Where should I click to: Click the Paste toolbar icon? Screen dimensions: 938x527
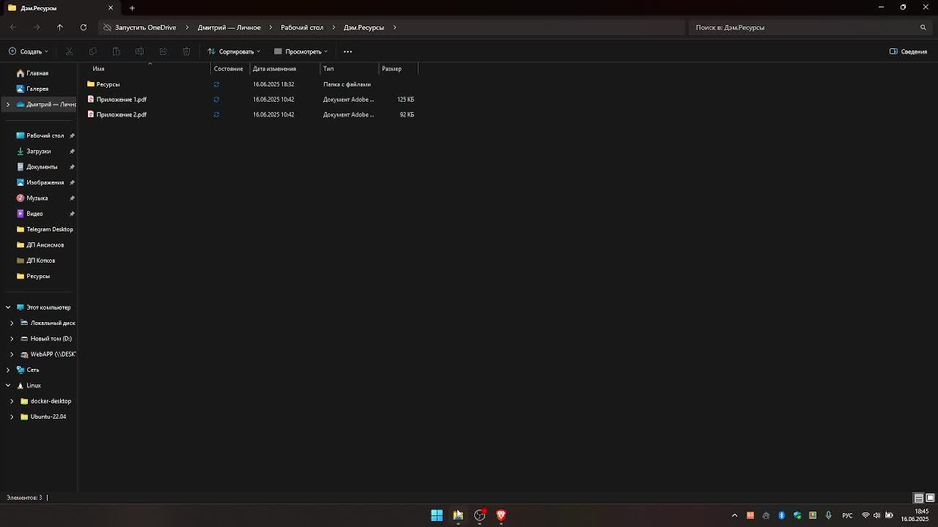point(116,51)
